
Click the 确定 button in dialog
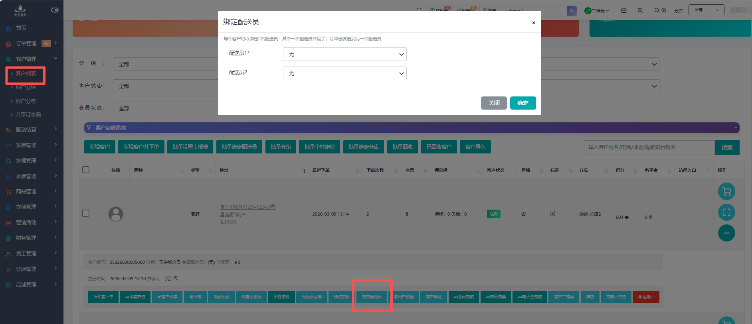522,103
